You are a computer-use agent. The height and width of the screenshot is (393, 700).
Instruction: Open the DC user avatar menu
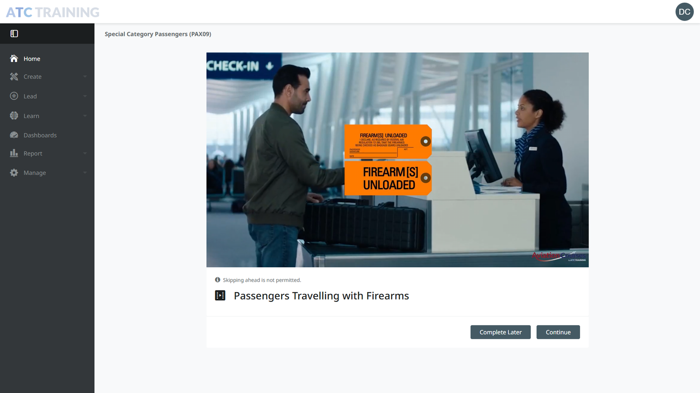684,12
